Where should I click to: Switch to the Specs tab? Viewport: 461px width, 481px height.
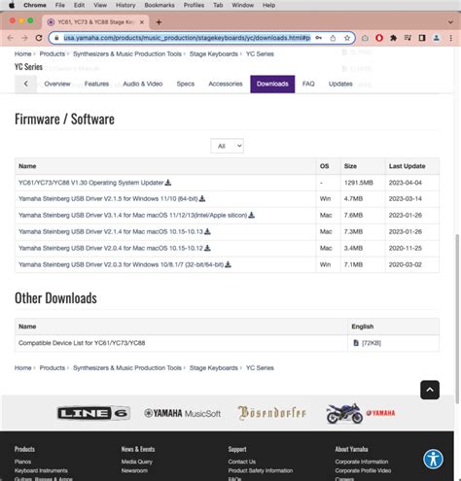186,84
